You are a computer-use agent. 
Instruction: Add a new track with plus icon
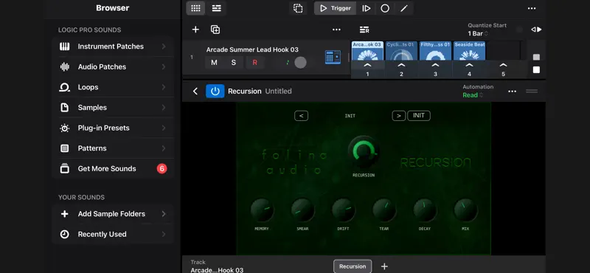pyautogui.click(x=195, y=30)
